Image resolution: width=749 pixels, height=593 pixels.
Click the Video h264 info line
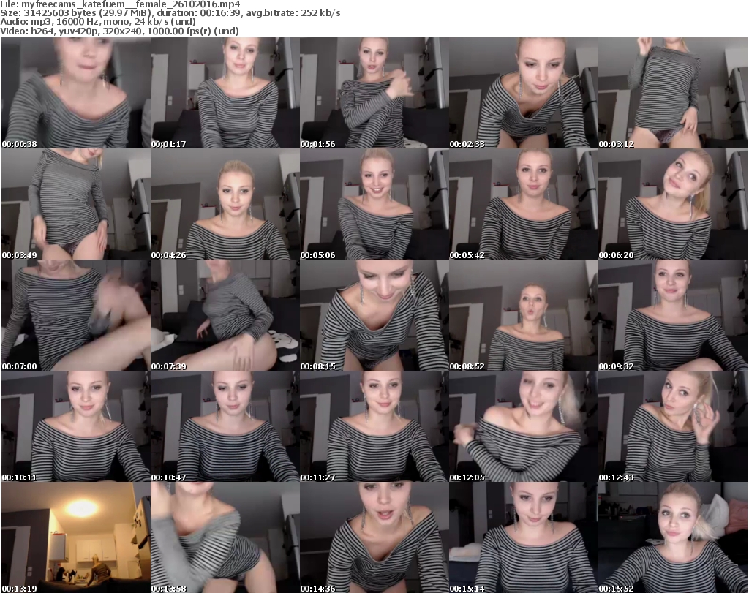coord(119,31)
